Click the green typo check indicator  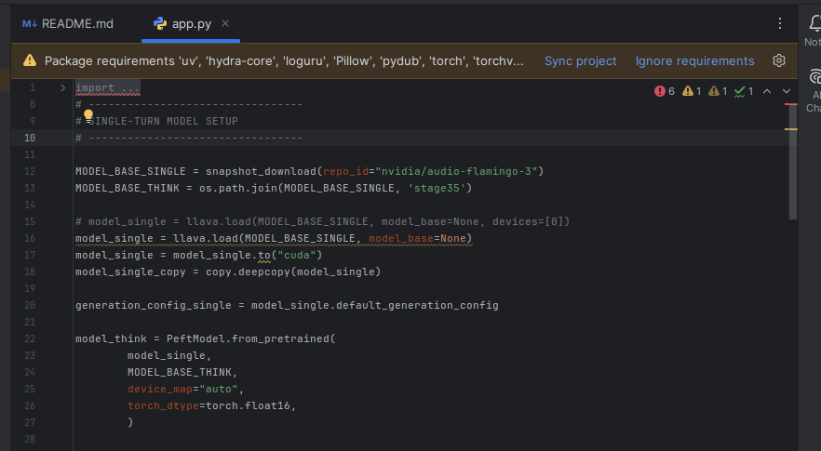tap(743, 91)
